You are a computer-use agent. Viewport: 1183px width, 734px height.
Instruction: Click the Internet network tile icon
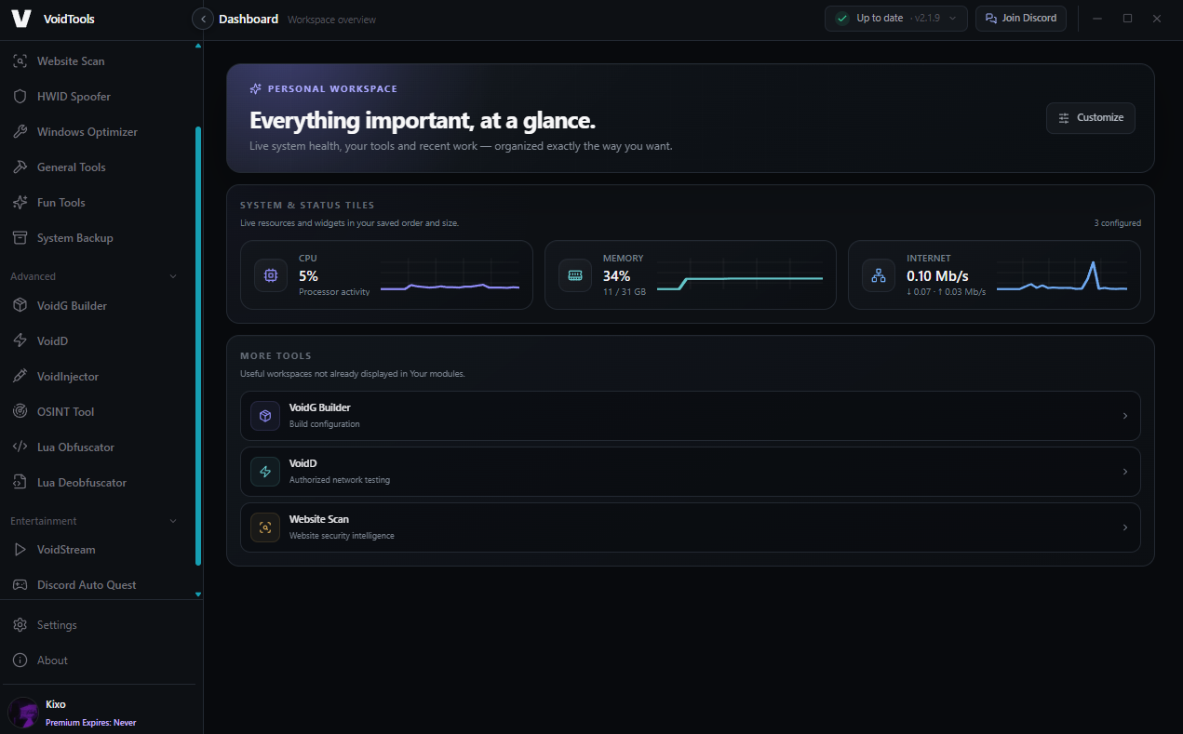[x=879, y=275]
